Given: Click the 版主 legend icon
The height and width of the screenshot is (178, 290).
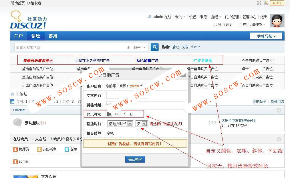Looking at the screenshot, I should (x=67, y=149).
